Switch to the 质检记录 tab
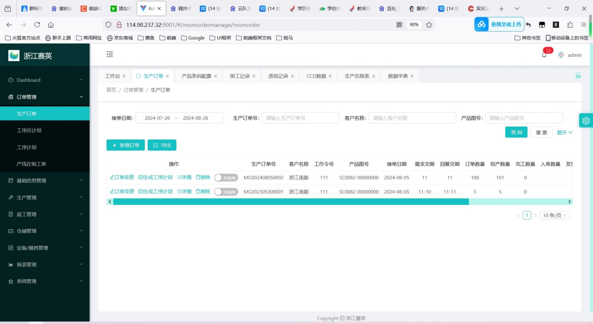593x324 pixels. coord(278,76)
